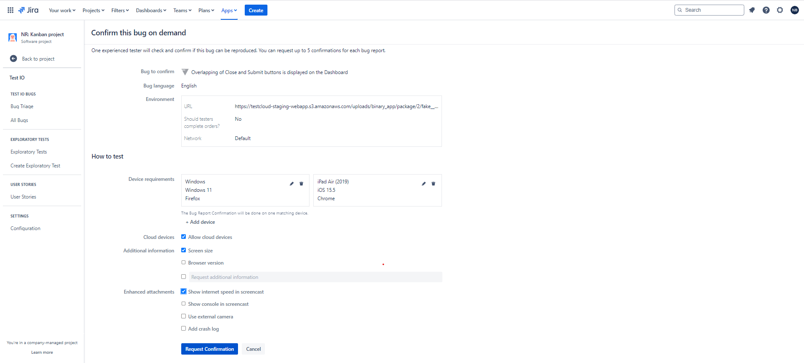Click the Jira logo
The image size is (804, 363).
click(x=28, y=10)
